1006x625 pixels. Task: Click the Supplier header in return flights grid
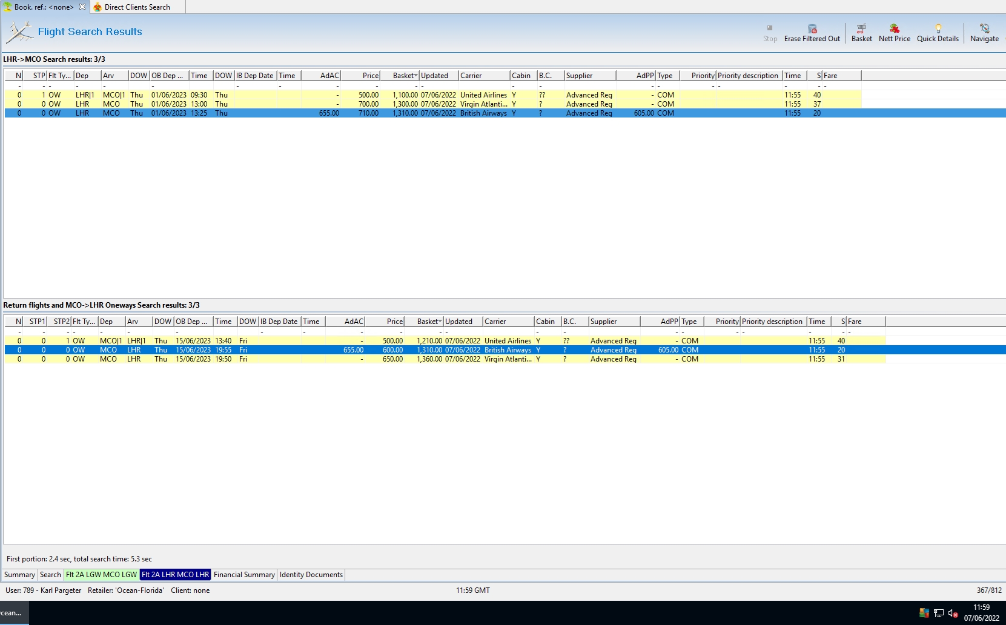(614, 322)
